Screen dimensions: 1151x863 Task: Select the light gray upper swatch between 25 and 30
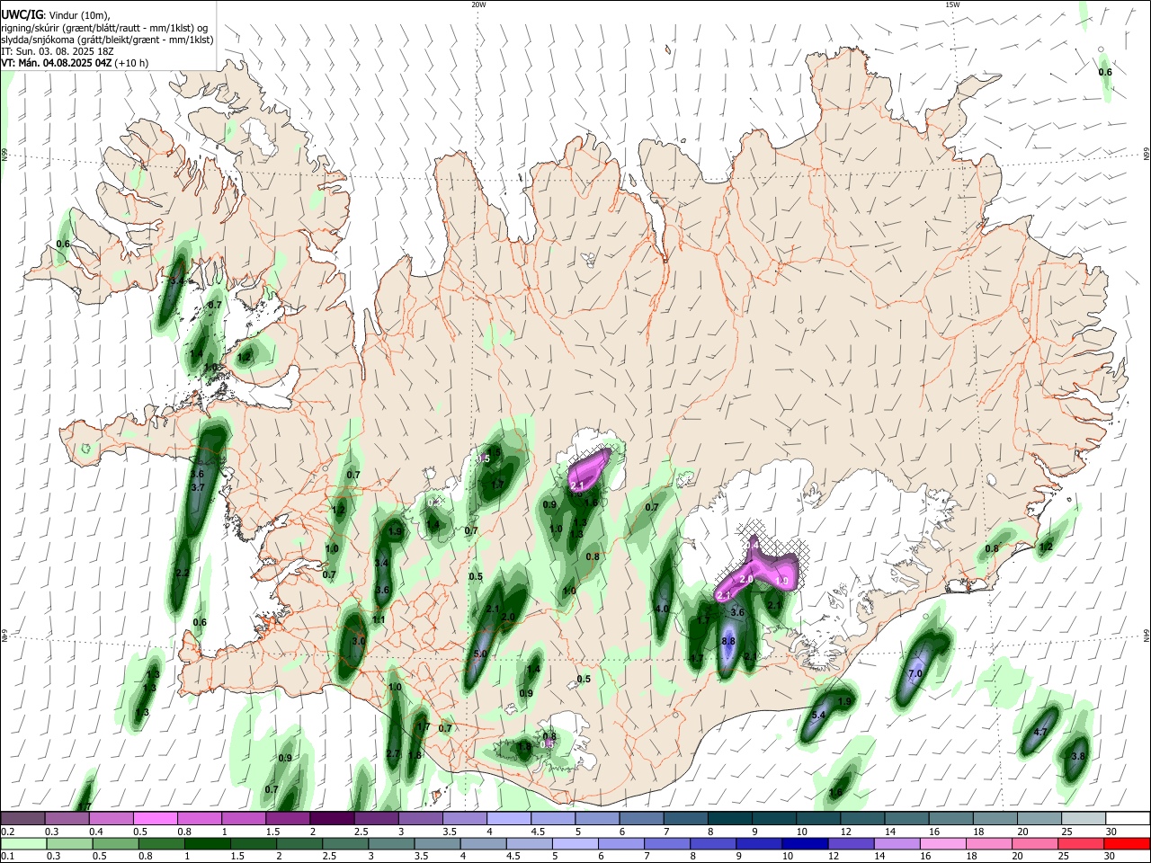[x=1082, y=819]
